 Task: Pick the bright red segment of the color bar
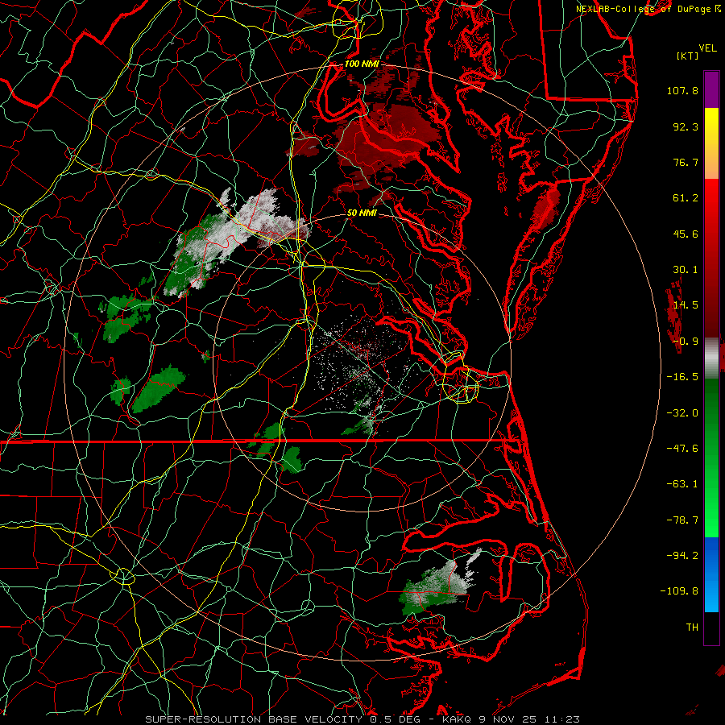coord(711,199)
